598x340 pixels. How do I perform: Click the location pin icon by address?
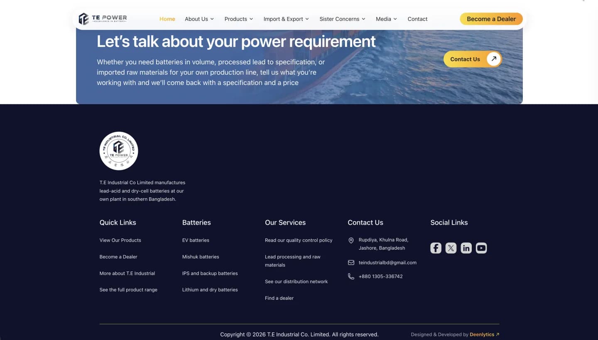tap(351, 240)
